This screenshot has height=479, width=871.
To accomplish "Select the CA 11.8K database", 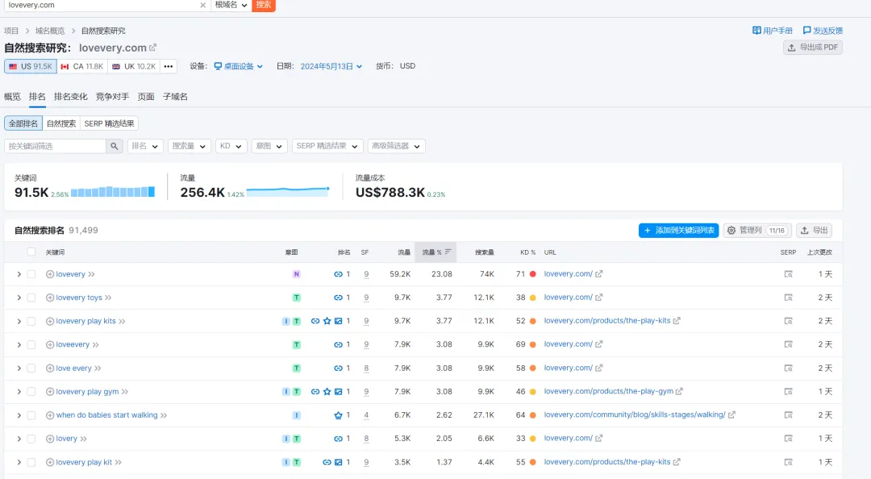I will coord(82,66).
